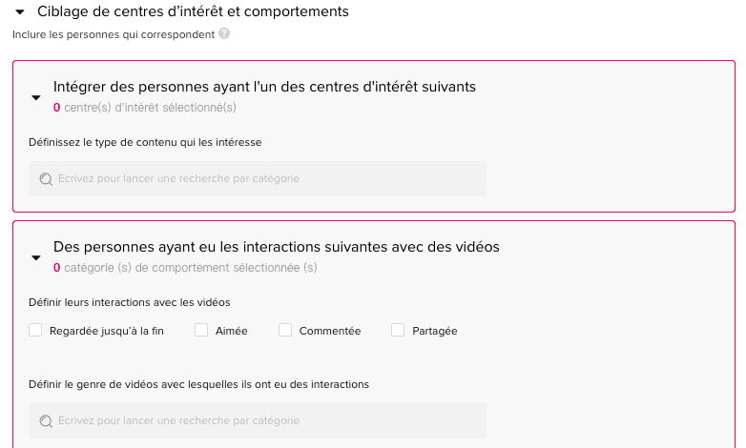The width and height of the screenshot is (746, 448).
Task: Collapse the "Ciblage de centres d'intérêt et comportements" section arrow
Action: click(x=20, y=12)
